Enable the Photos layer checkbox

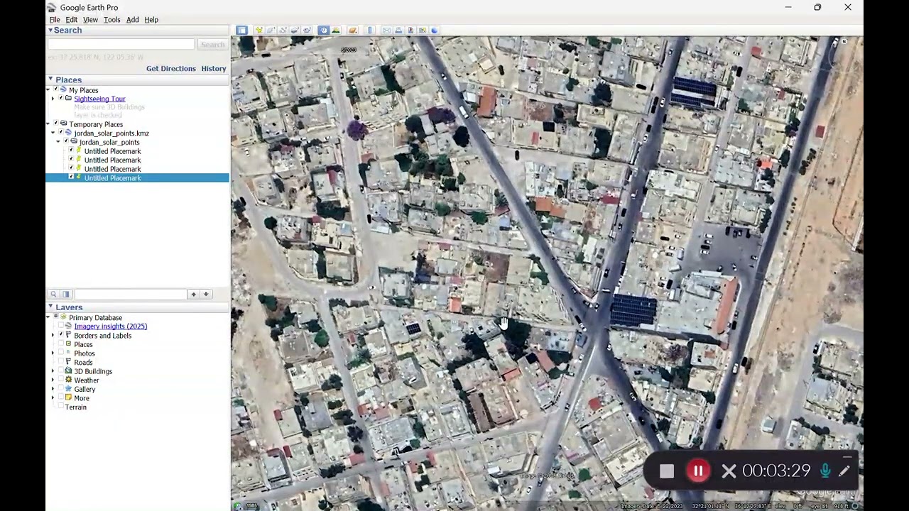click(x=61, y=353)
